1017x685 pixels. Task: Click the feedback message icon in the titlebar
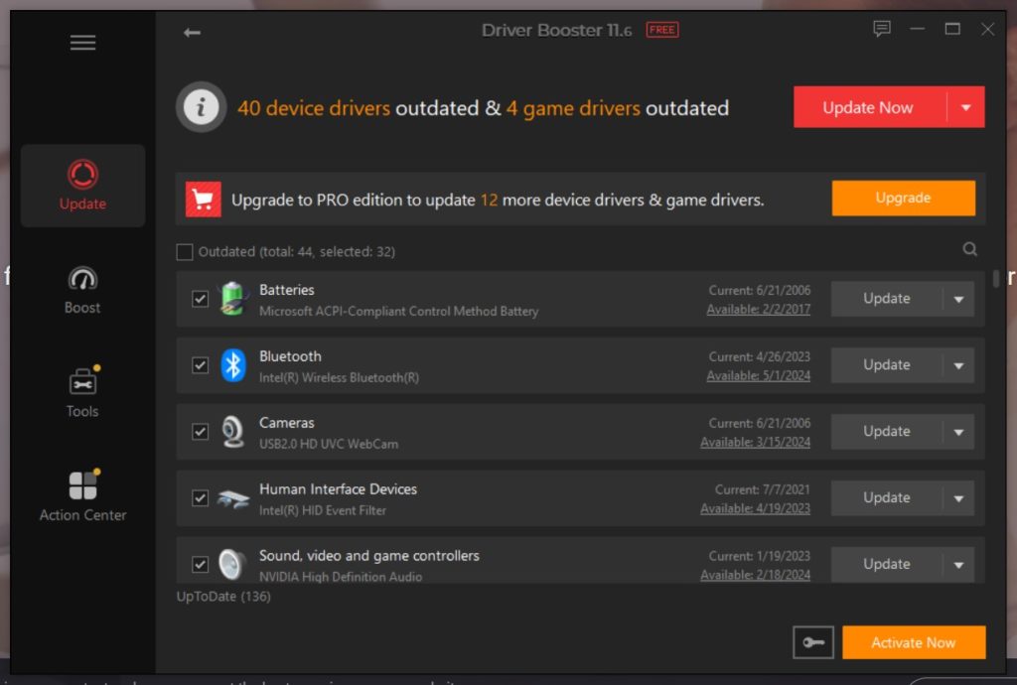tap(880, 30)
